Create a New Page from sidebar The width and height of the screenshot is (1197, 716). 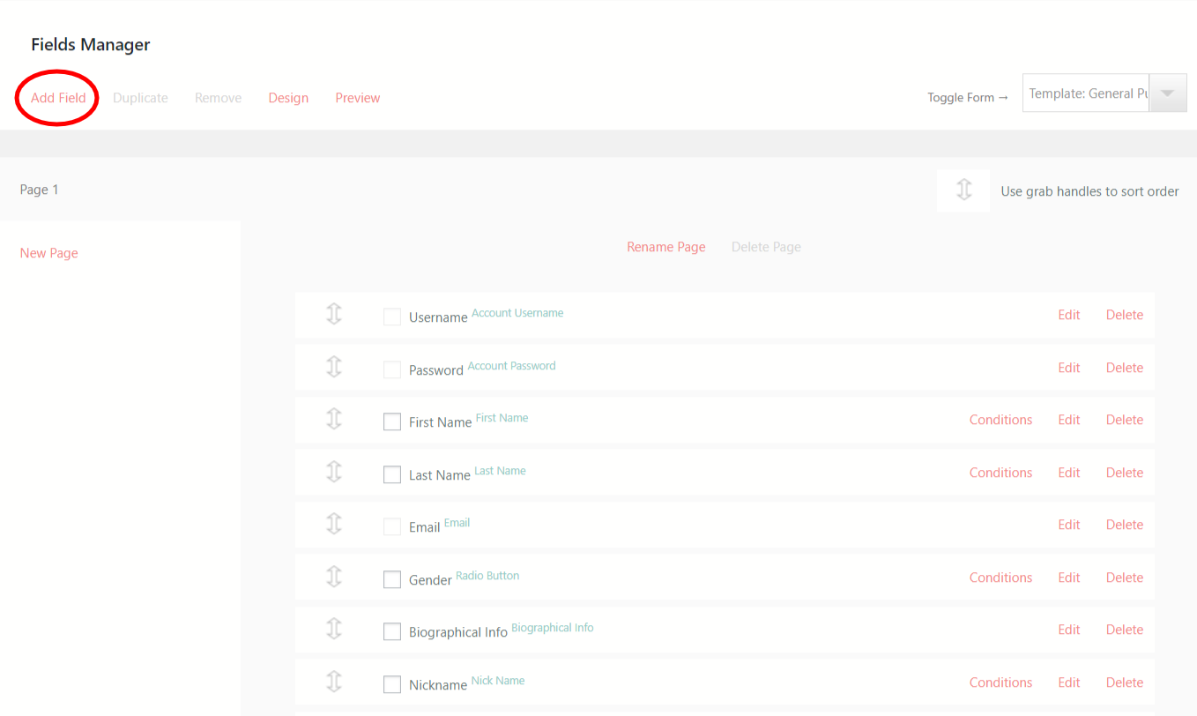click(x=49, y=253)
